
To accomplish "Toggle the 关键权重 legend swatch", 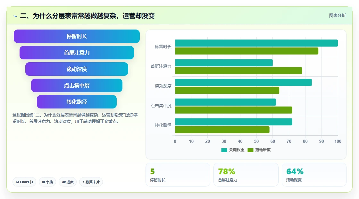I will (224, 150).
